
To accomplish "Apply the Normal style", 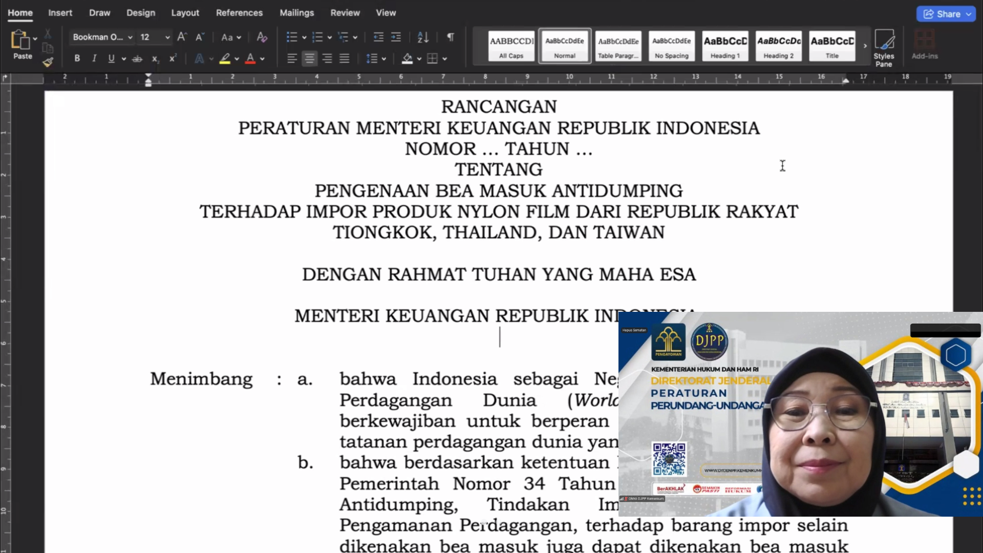I will pyautogui.click(x=565, y=46).
